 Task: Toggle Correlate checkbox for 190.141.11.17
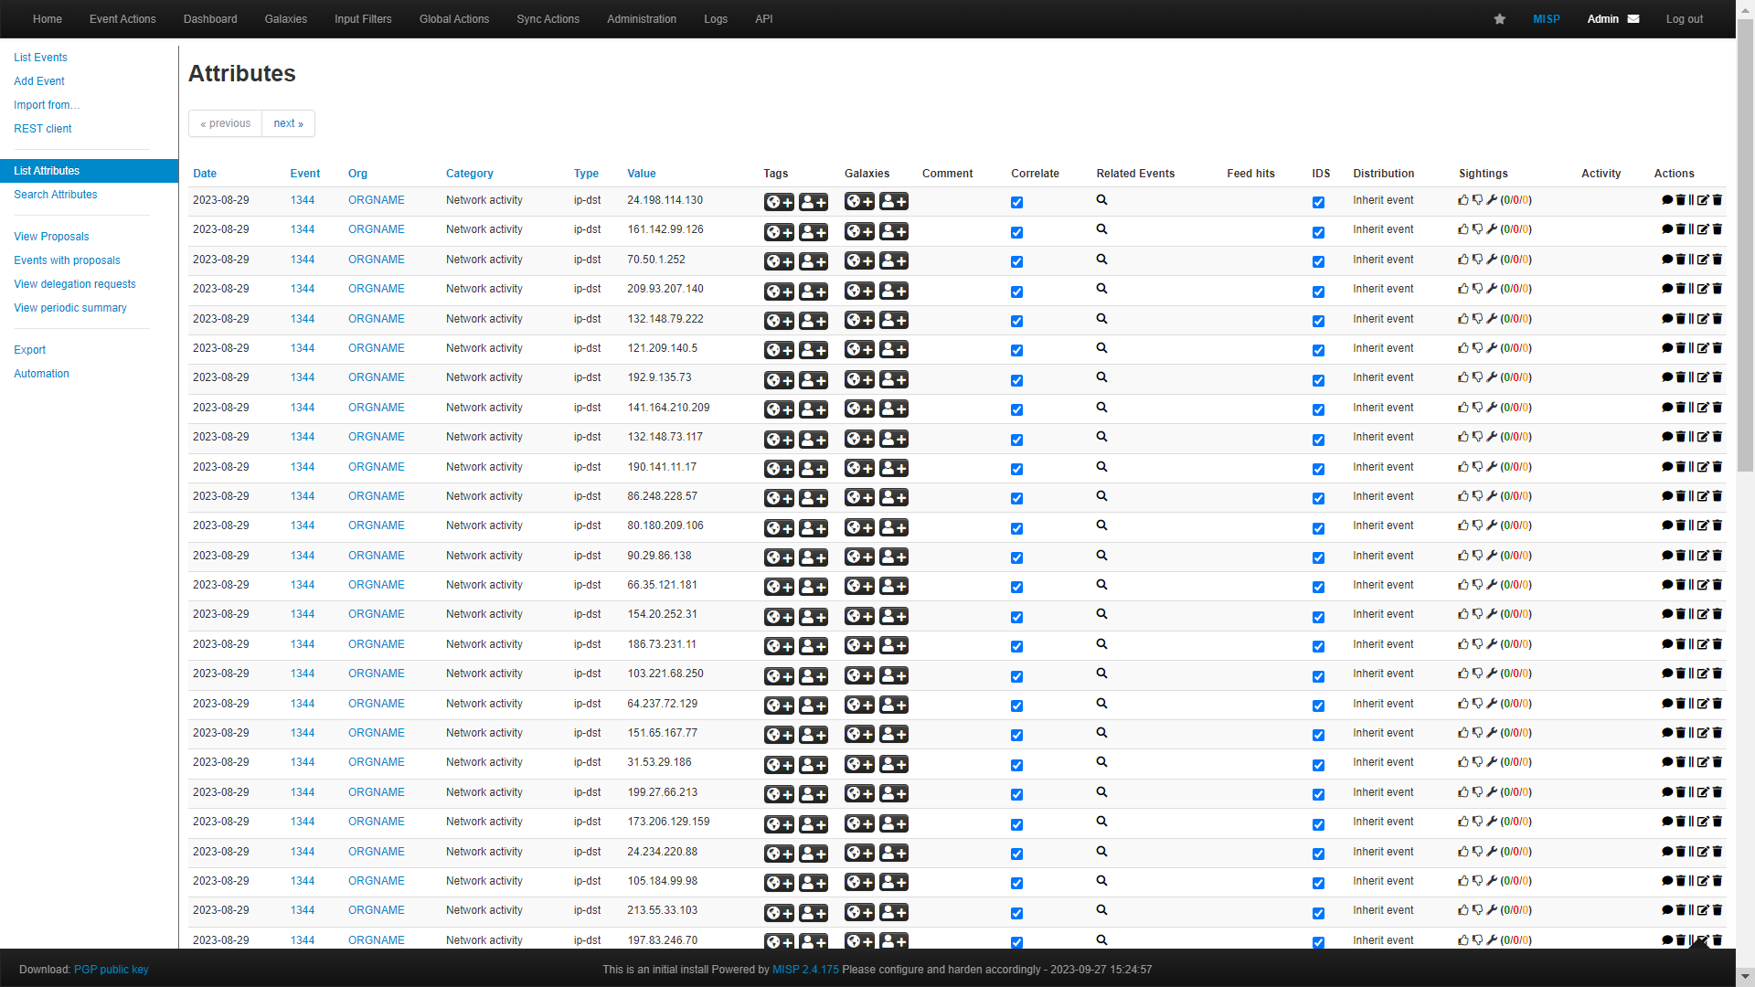[x=1016, y=470]
